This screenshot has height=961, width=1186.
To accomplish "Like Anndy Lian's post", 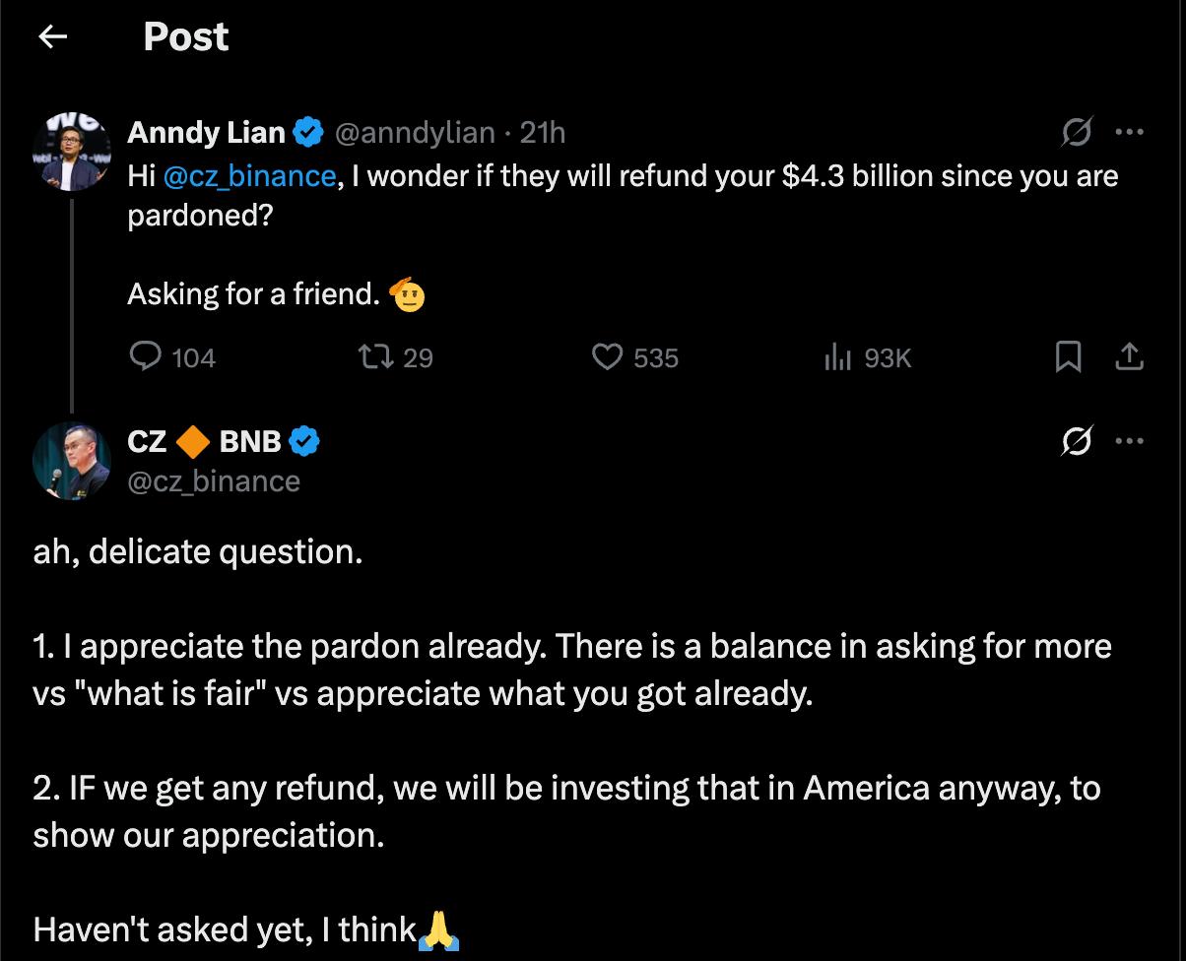I will [606, 356].
